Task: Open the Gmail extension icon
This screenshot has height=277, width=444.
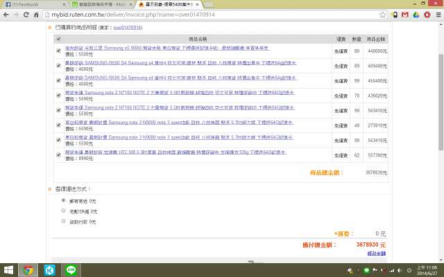Action: 405,15
